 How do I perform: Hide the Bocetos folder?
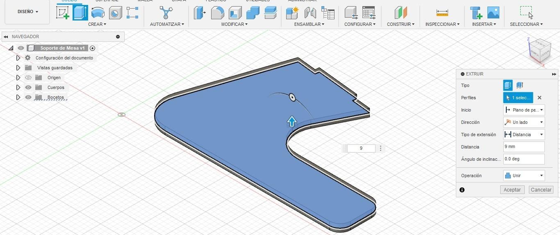[x=28, y=97]
